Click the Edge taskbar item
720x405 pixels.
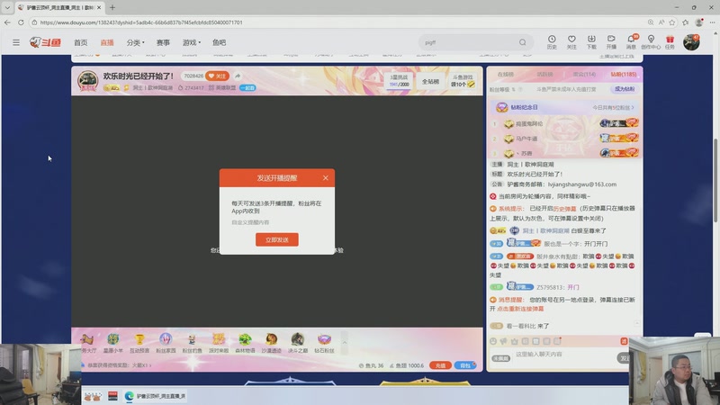(155, 396)
